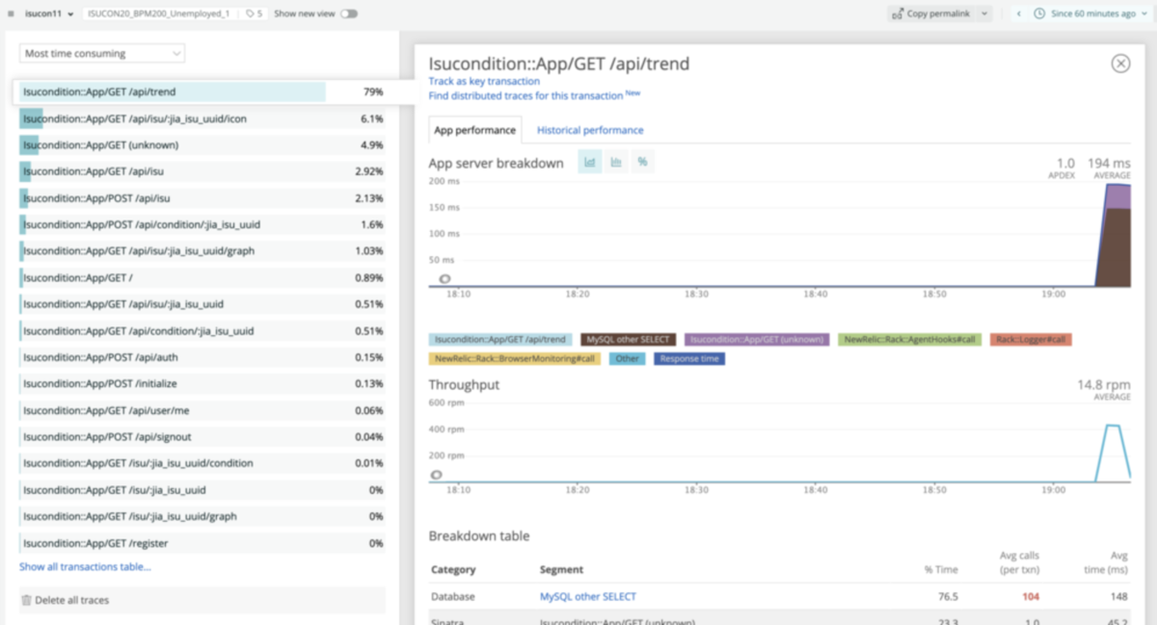
Task: Close the transaction detail panel
Action: pos(1120,64)
